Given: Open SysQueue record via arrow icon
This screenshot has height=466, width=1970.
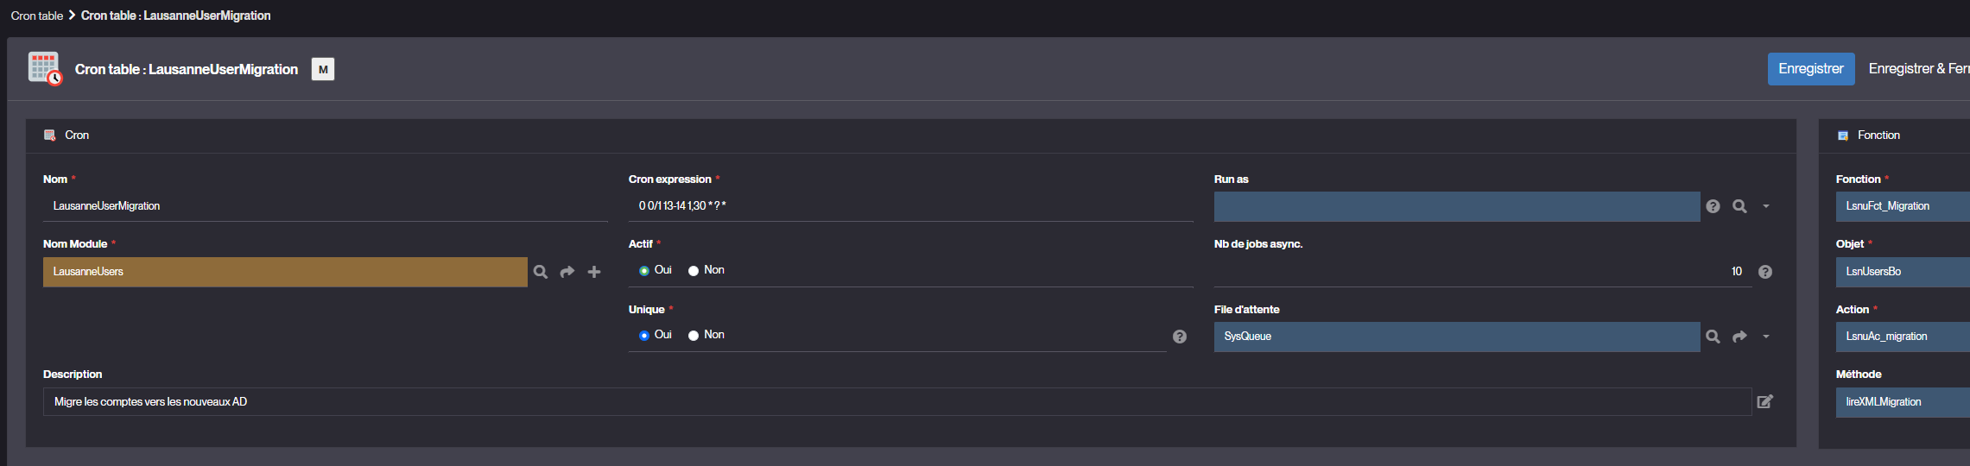Looking at the screenshot, I should pyautogui.click(x=1740, y=337).
